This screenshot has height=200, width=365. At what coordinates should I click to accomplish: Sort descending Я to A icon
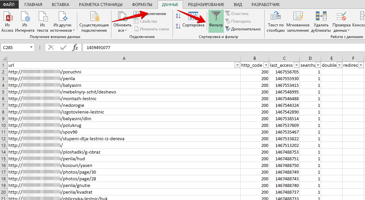tap(178, 26)
